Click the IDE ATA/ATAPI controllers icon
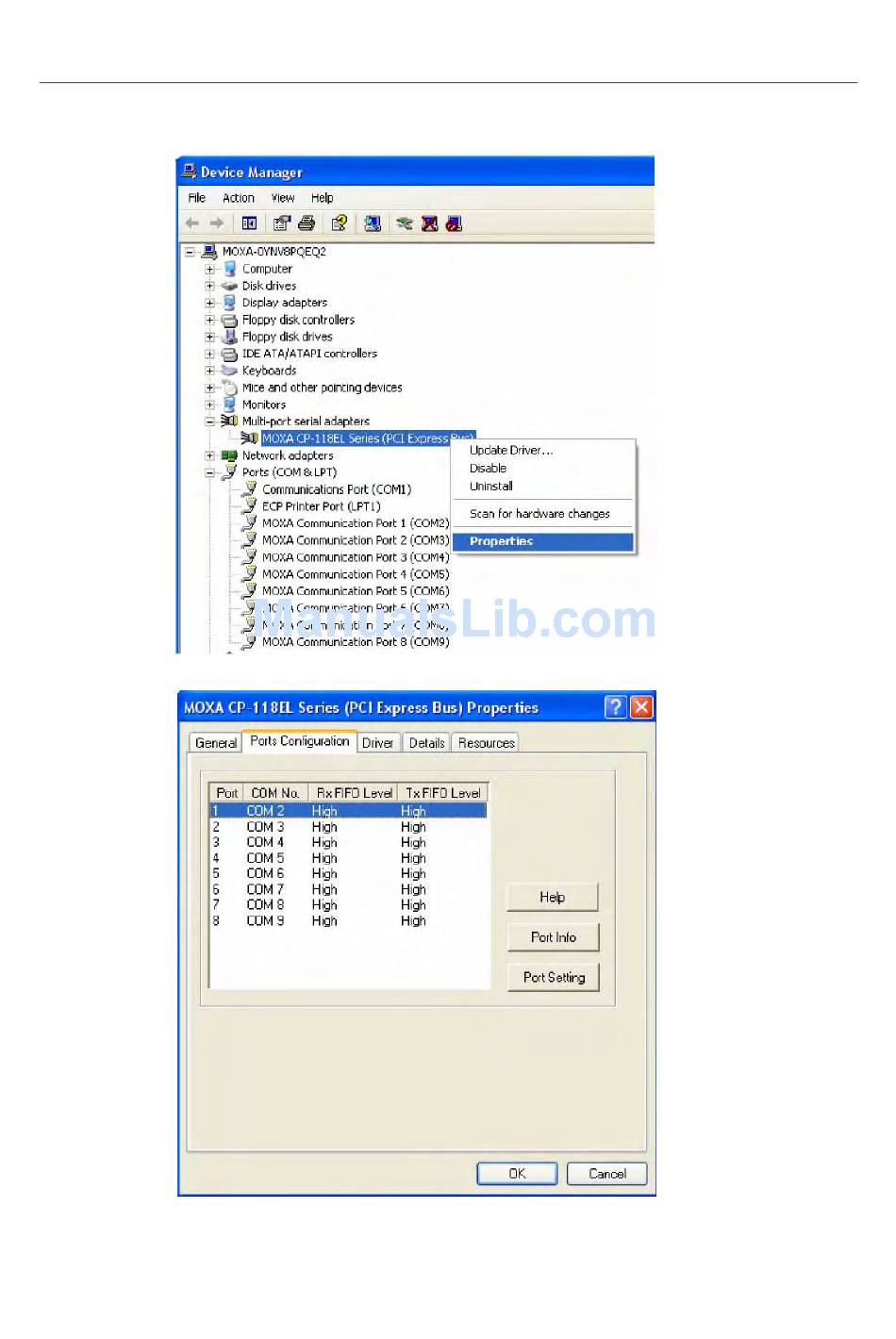Viewport: 896px width, 1339px height. coord(229,354)
